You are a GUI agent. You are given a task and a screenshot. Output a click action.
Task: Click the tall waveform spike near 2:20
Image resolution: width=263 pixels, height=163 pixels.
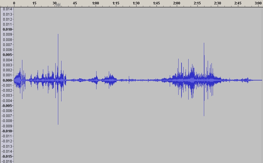204,79
